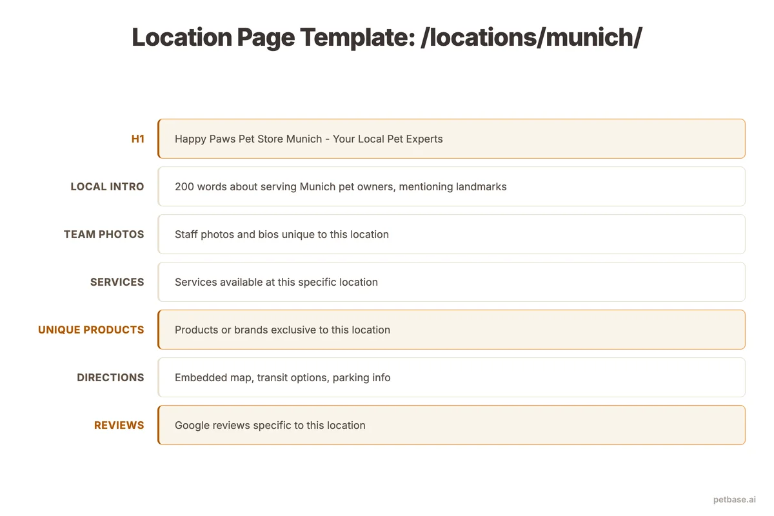Select the Google reviews highlighted field
The height and width of the screenshot is (516, 774).
pyautogui.click(x=451, y=425)
